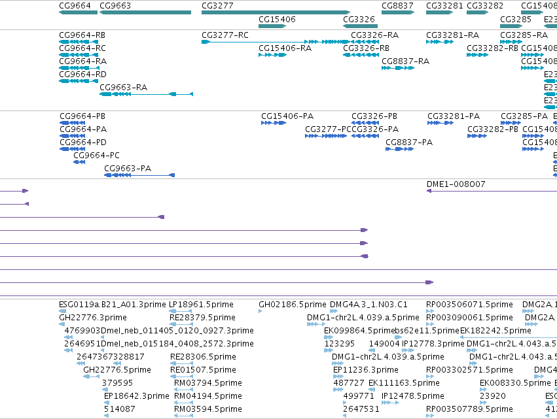Select protein CG33281-PA
Viewport: 557px width, 419px height.
[x=454, y=116]
